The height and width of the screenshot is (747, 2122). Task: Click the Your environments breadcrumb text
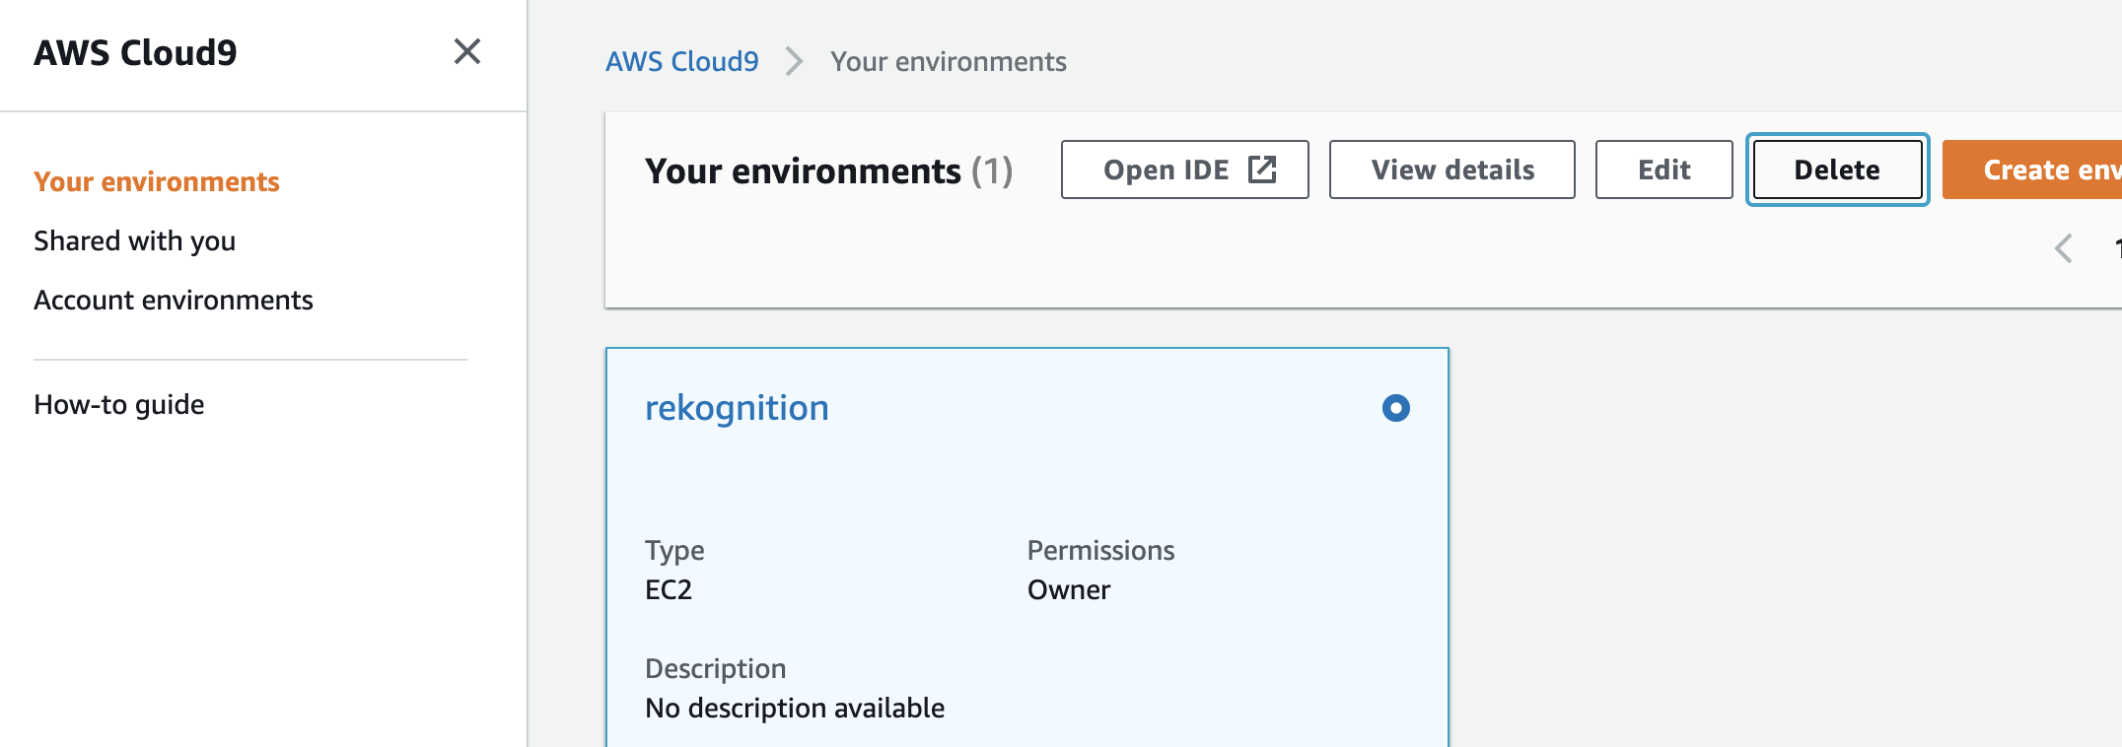[x=948, y=62]
